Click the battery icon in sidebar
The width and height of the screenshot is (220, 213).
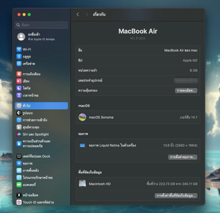point(19,185)
